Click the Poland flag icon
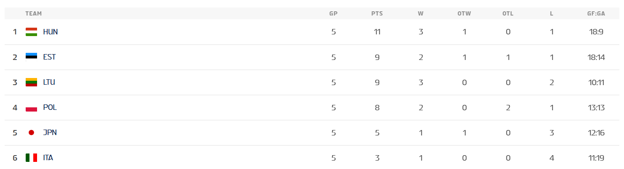The image size is (624, 169). [32, 107]
